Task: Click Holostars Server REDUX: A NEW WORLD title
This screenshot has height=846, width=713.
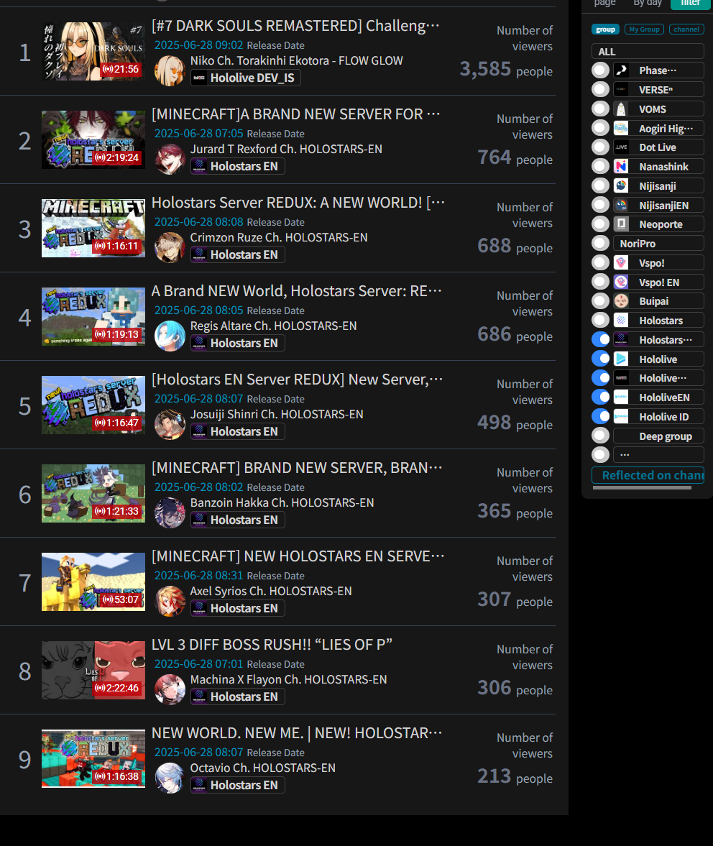Action: point(298,202)
